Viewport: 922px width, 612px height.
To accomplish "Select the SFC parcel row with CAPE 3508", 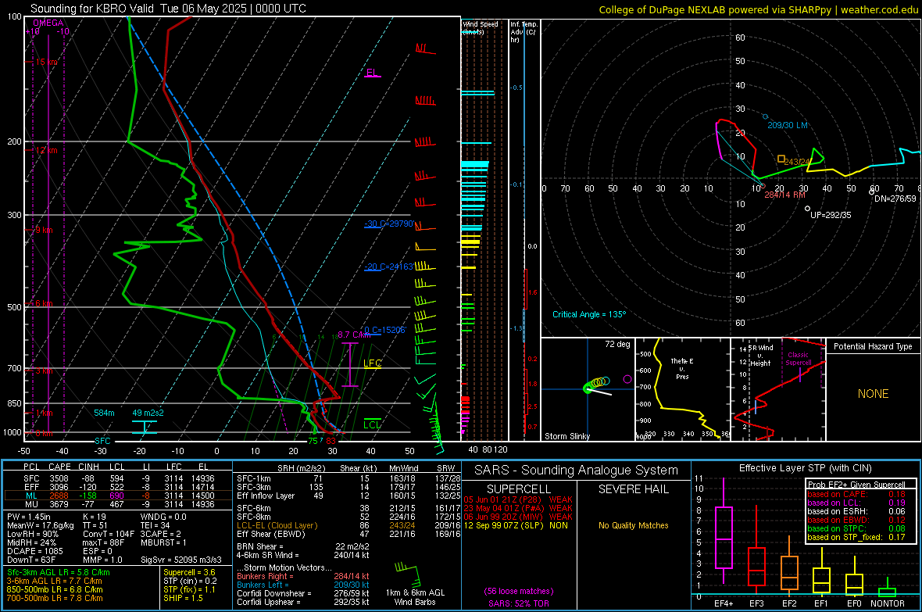I will tap(118, 478).
